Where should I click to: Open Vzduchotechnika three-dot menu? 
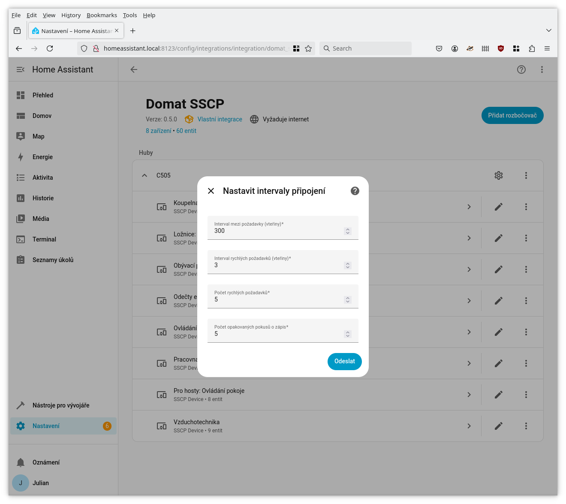(526, 426)
